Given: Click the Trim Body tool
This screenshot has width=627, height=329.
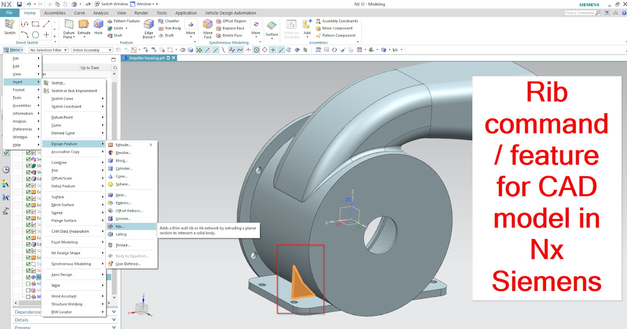Looking at the screenshot, I should [x=170, y=28].
